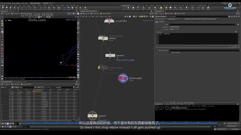Open viewport Persp dropdown

[68, 20]
